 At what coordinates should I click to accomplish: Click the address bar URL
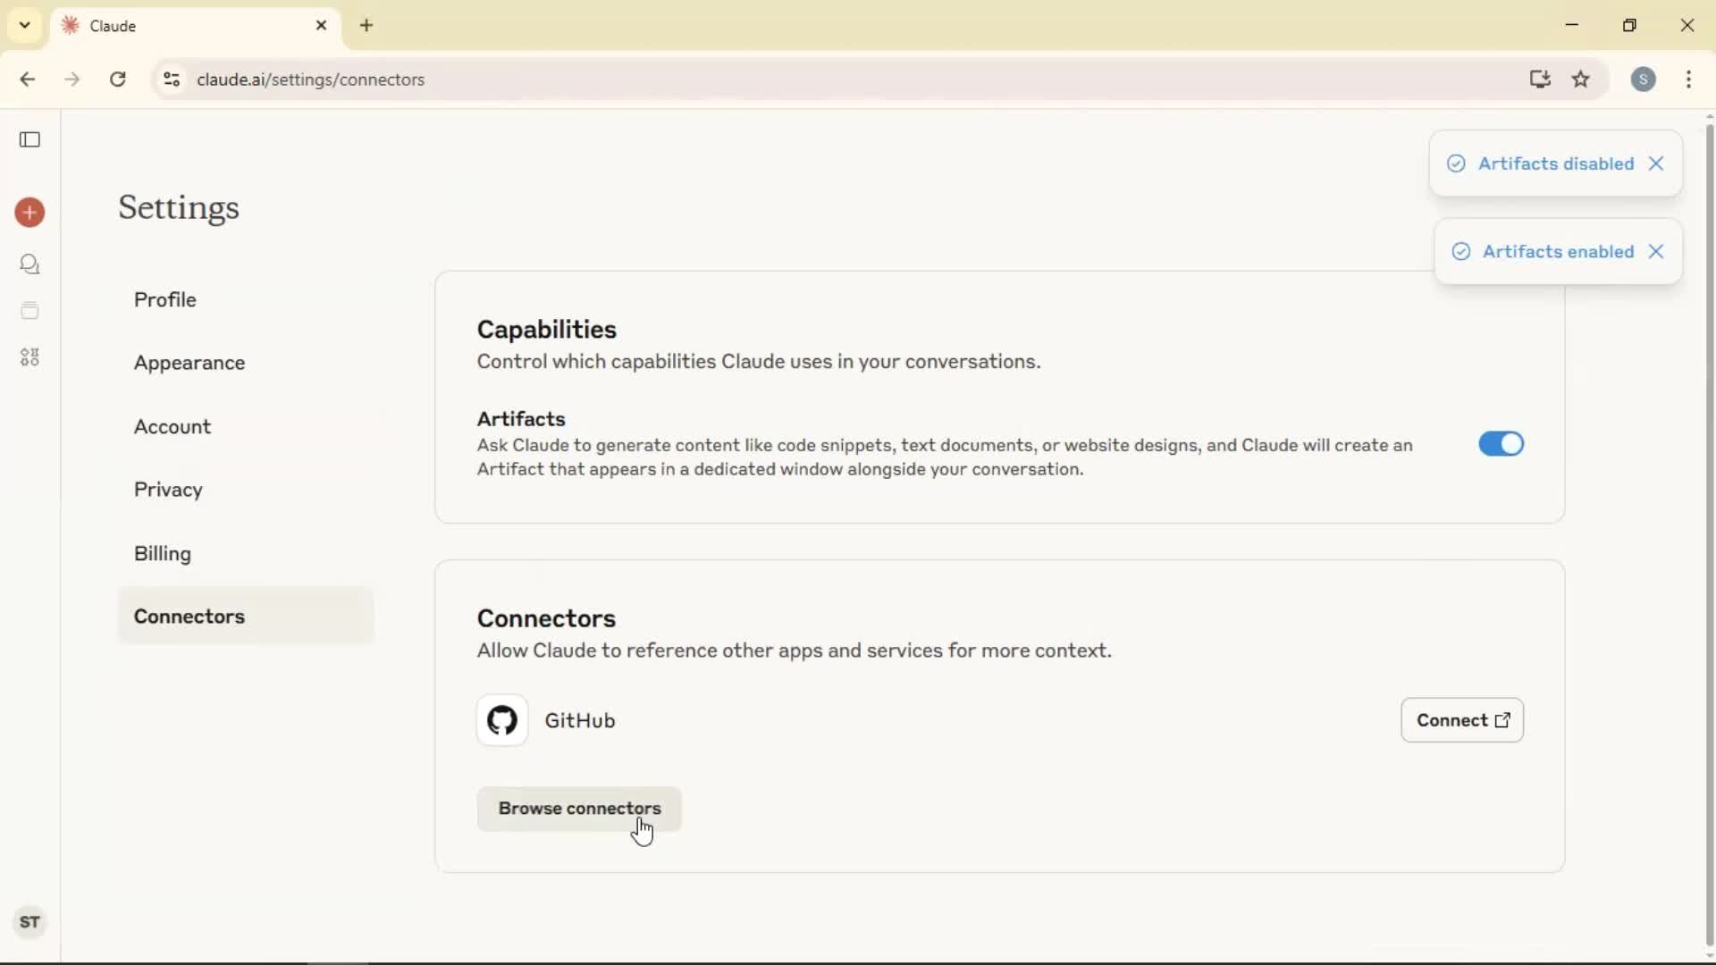tap(311, 80)
